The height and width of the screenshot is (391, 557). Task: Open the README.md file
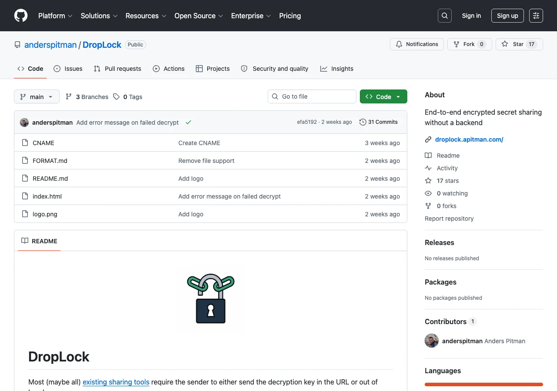[50, 179]
